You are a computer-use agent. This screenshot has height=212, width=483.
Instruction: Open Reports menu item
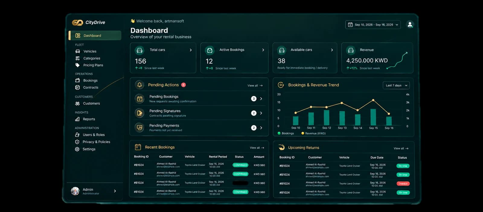click(89, 119)
